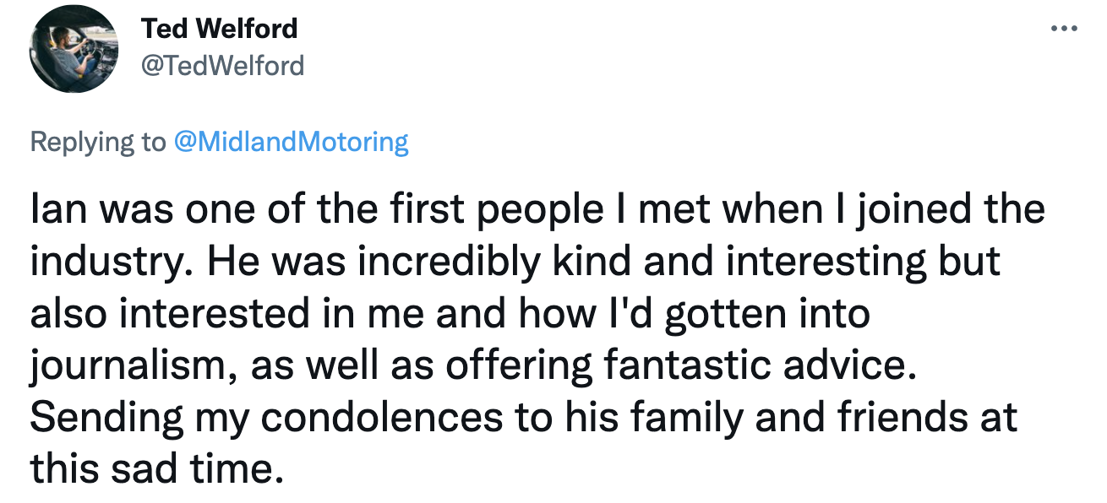Click the gray username under the display name
The width and height of the screenshot is (1107, 503).
[223, 64]
